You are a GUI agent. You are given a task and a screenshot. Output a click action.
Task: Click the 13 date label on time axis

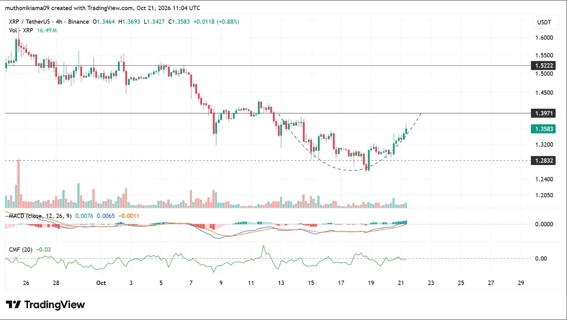[x=281, y=283]
